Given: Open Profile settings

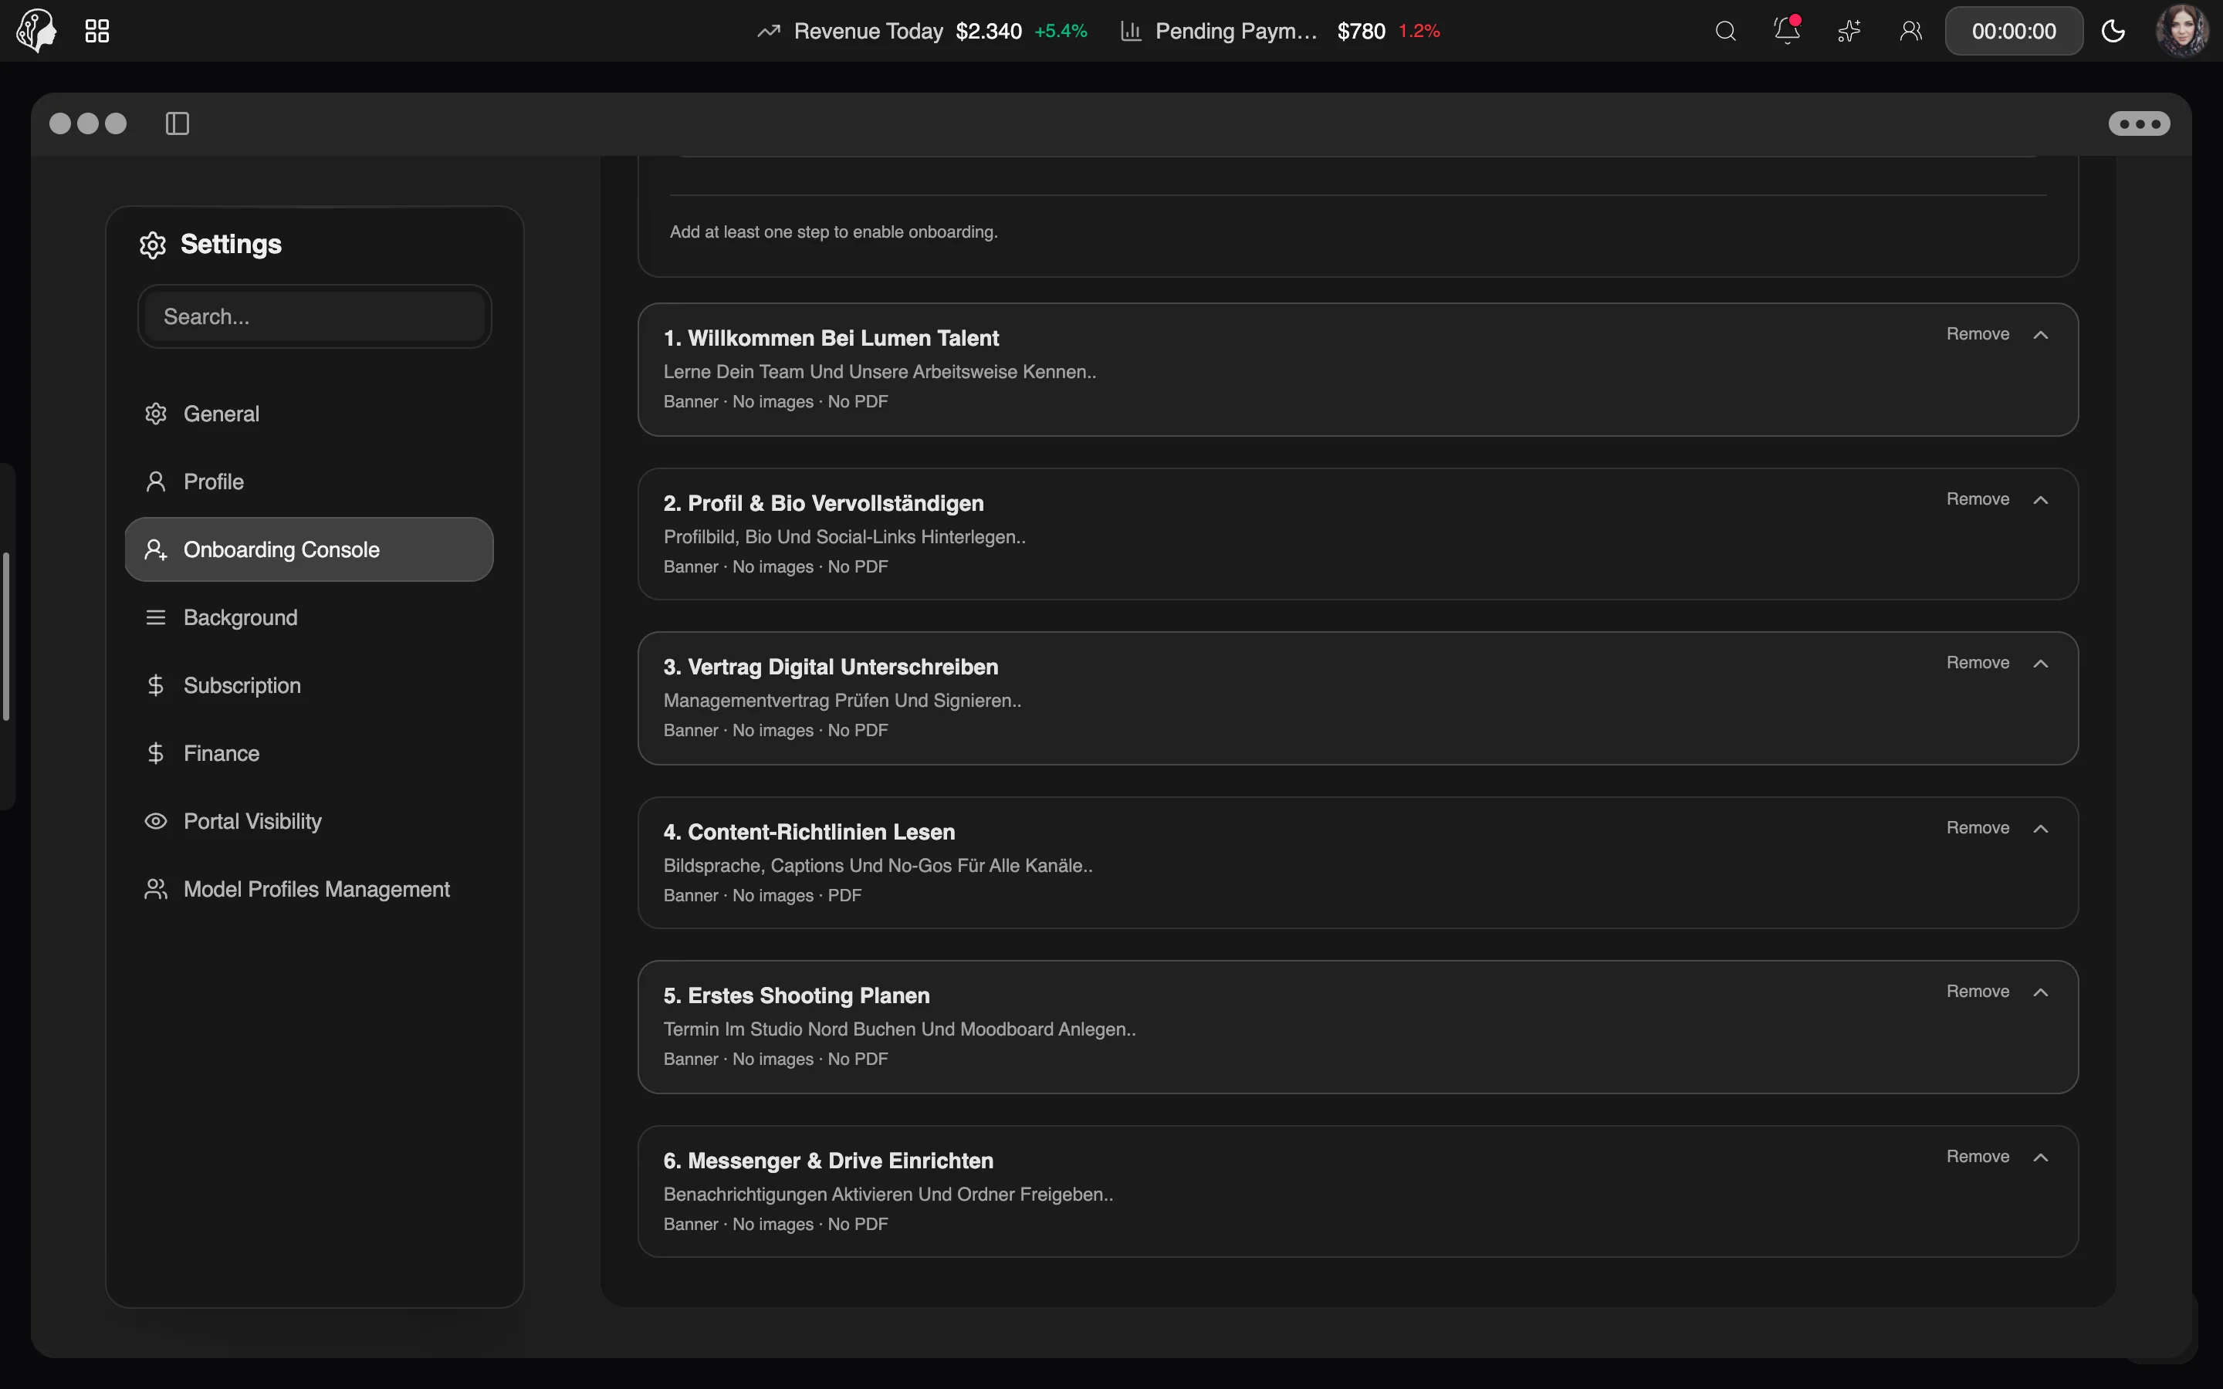Looking at the screenshot, I should pos(310,482).
